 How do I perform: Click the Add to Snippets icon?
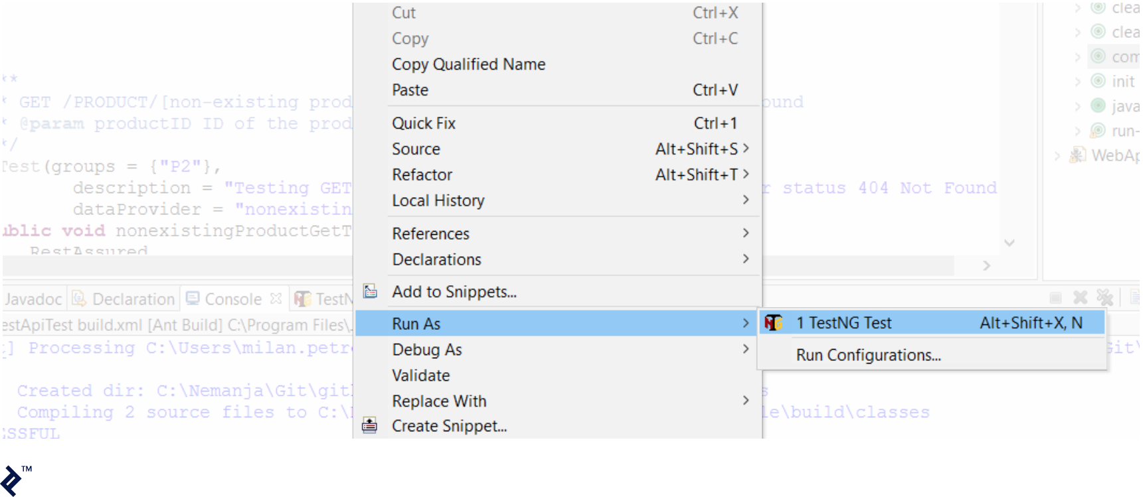pos(370,291)
